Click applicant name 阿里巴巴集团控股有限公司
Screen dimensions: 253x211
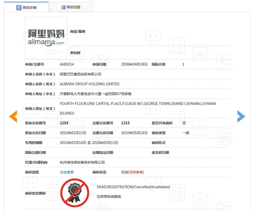80,74
